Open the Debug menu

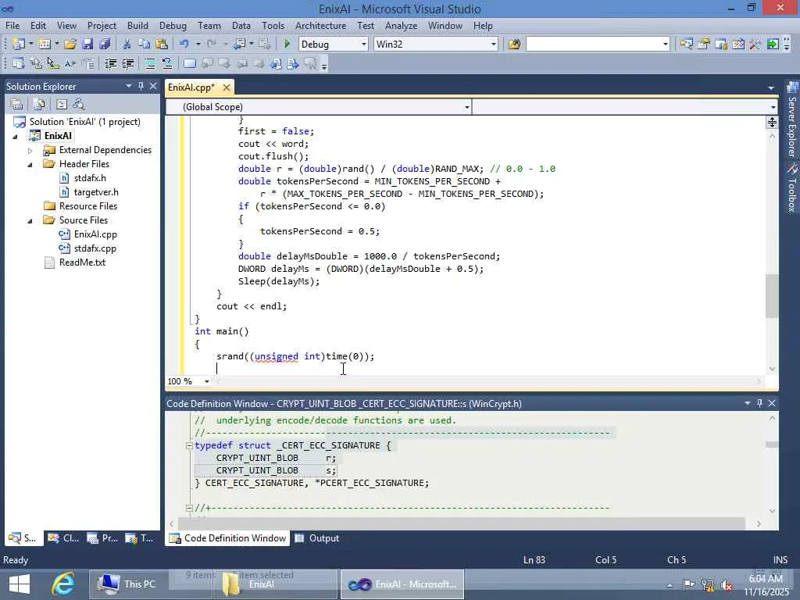coord(173,26)
